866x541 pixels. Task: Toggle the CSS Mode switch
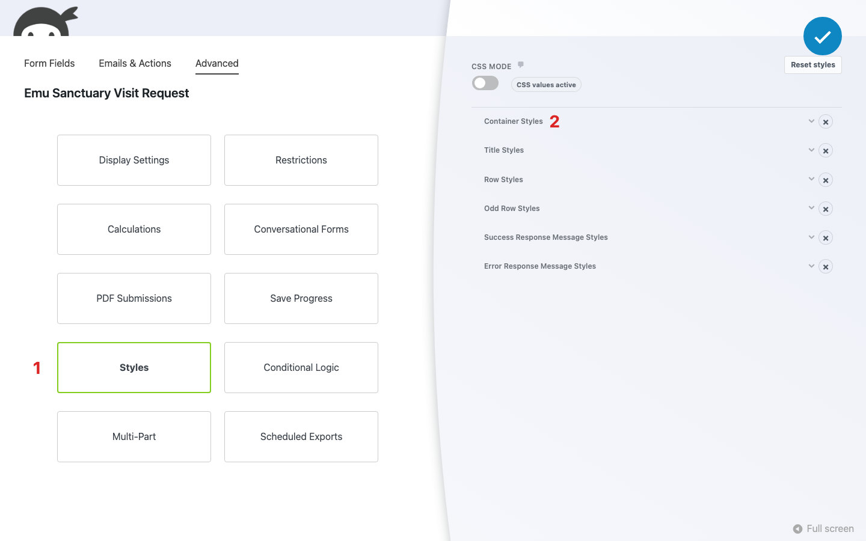485,83
